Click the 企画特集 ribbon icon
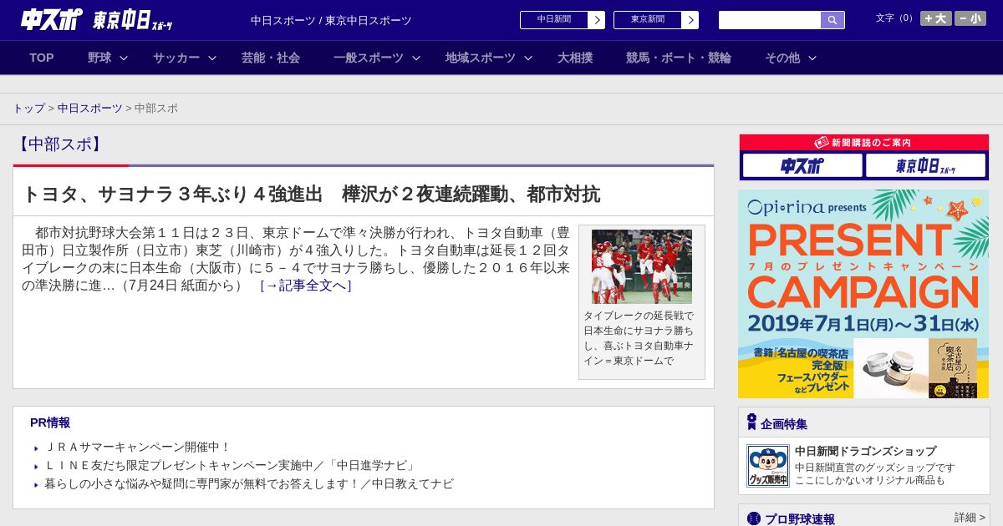The image size is (1003, 526). pos(751,422)
